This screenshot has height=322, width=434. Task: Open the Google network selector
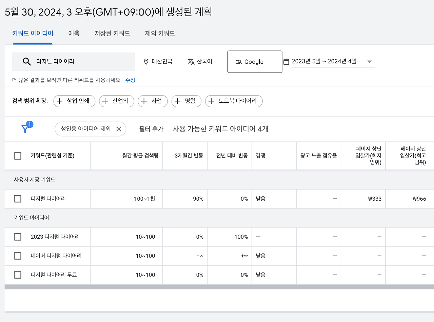pyautogui.click(x=255, y=61)
